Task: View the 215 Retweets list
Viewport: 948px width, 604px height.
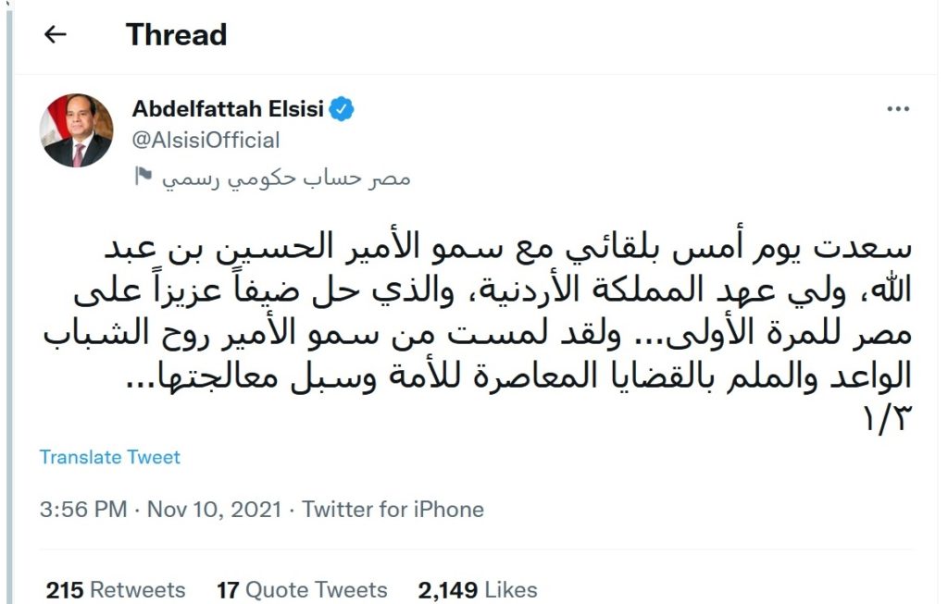Action: pos(116,589)
